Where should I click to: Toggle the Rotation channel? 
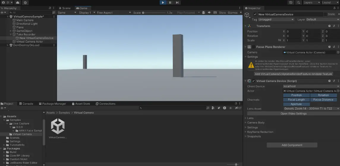323,95
